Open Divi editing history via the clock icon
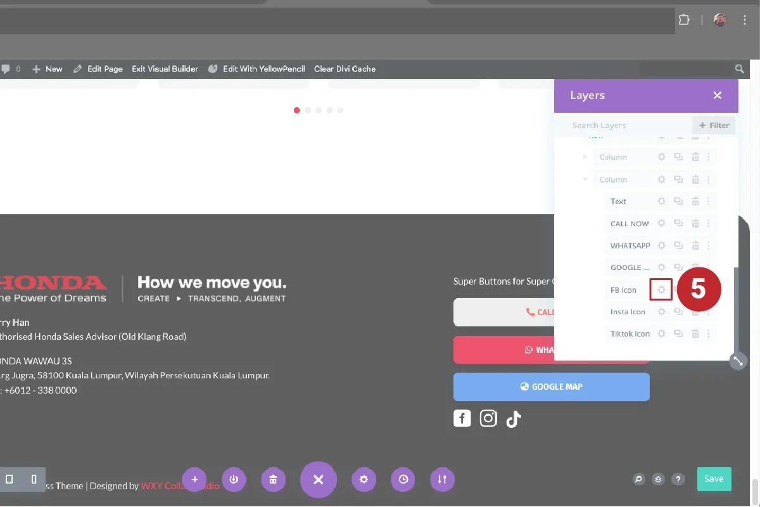 click(x=403, y=480)
